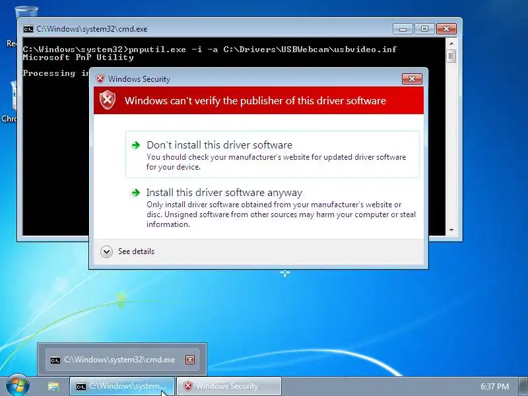
Task: Click the green arrow beside "Install this driver"
Action: 136,193
